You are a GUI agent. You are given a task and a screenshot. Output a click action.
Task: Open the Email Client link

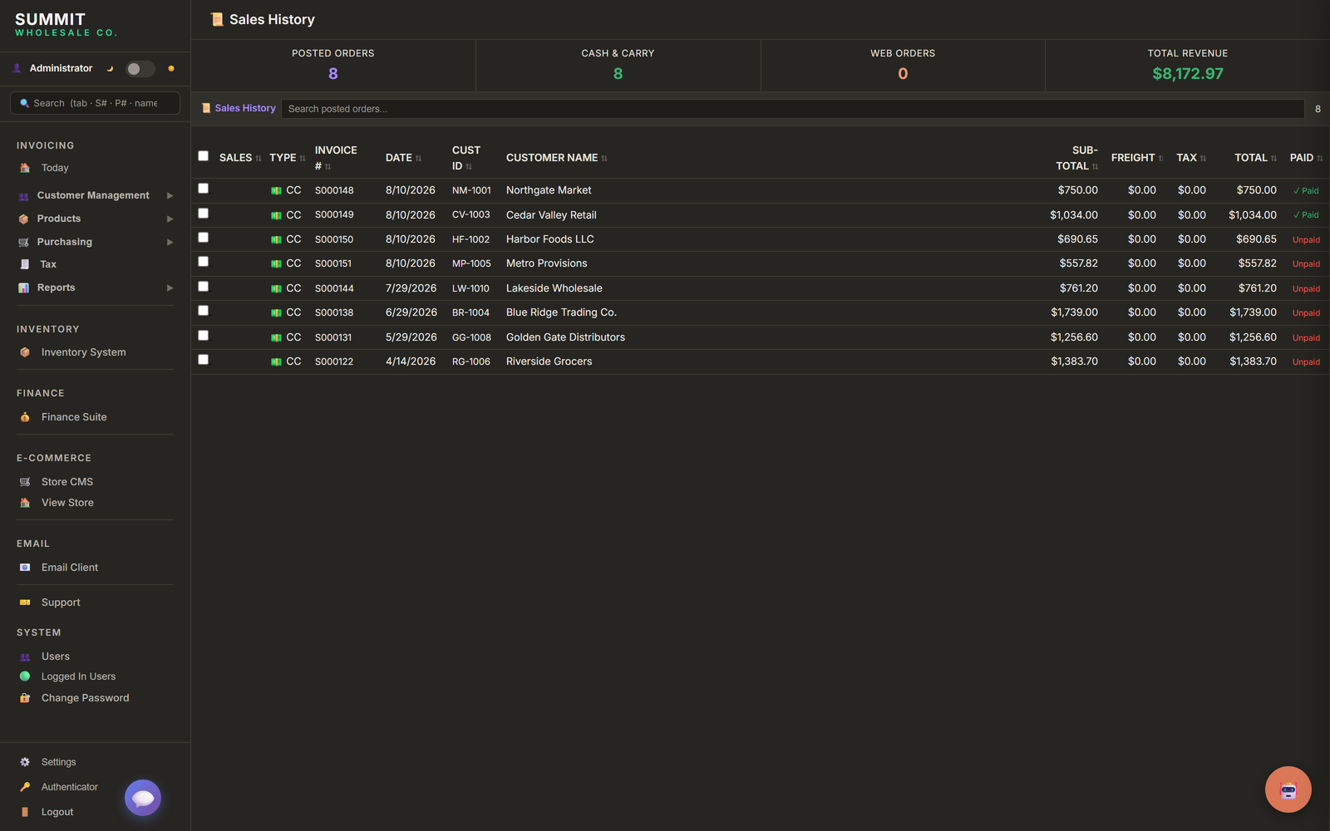pos(70,568)
